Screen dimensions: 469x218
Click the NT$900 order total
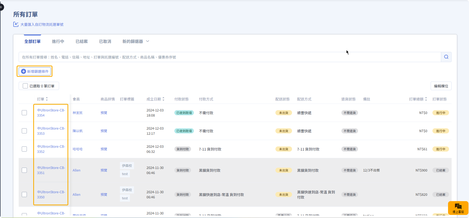pos(421,170)
